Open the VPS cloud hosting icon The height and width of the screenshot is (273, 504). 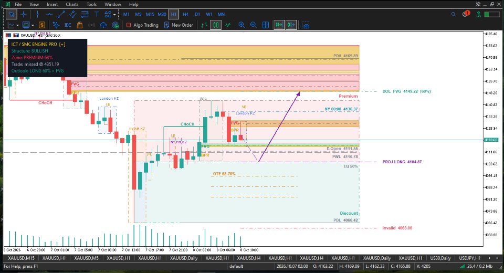point(103,25)
